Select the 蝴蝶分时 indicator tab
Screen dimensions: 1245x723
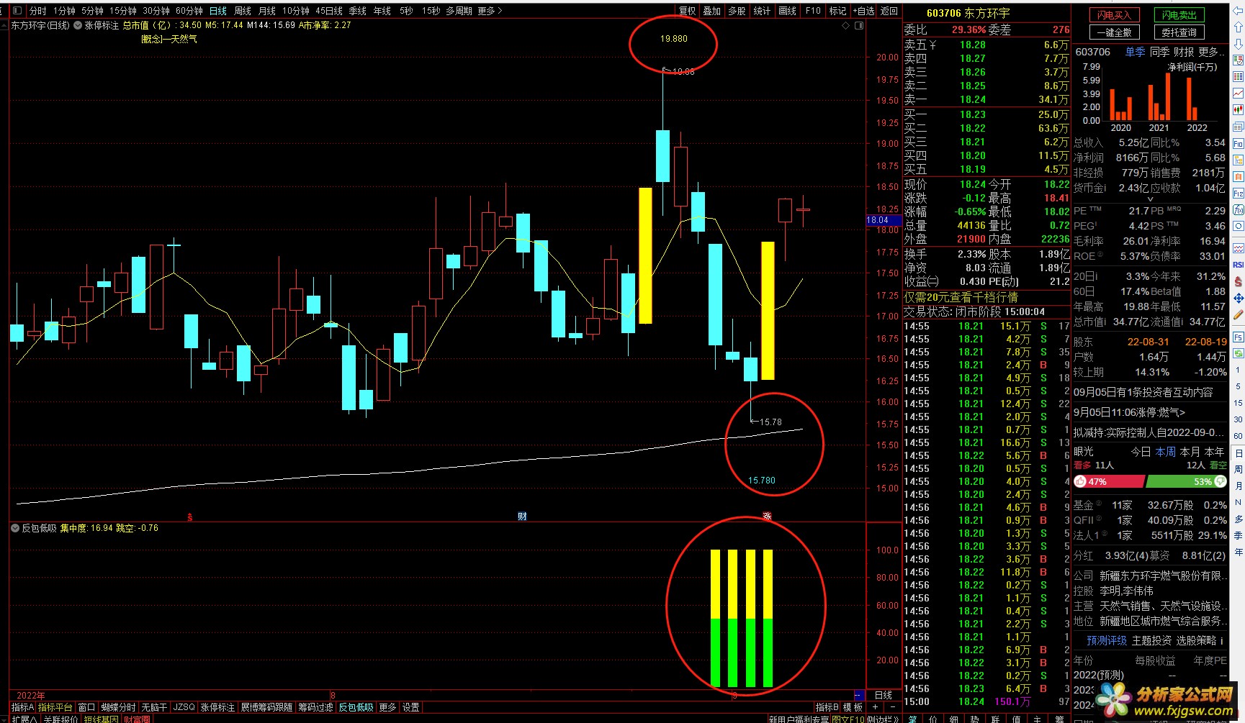click(x=118, y=707)
